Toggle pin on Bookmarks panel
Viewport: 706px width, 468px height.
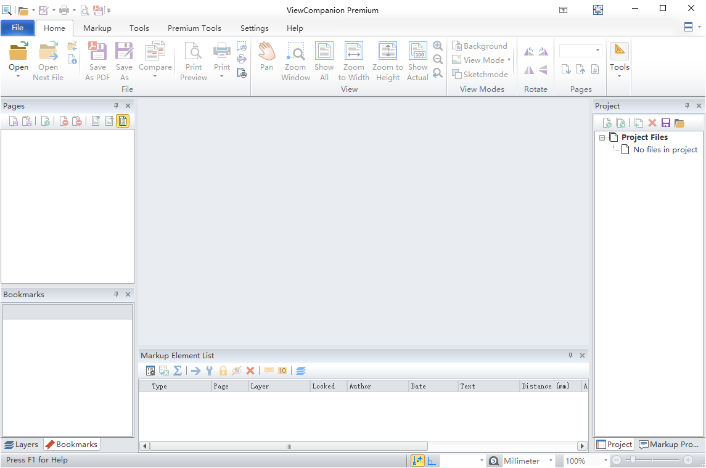click(116, 294)
